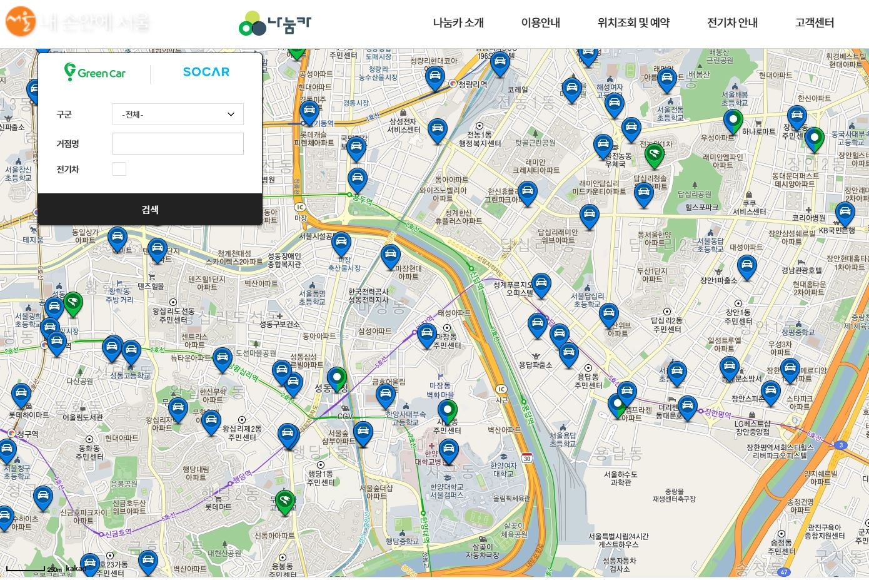869x580 pixels.
Task: Enable the 전기차 checkbox filter
Action: tap(119, 169)
